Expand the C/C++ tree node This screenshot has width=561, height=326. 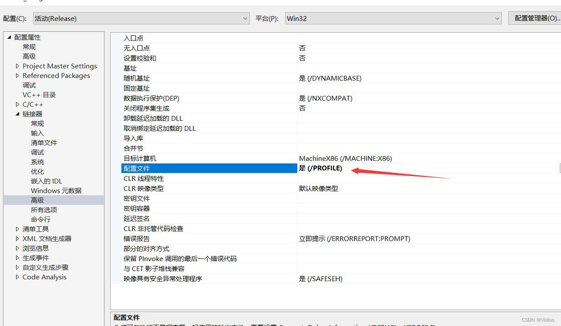[x=17, y=104]
